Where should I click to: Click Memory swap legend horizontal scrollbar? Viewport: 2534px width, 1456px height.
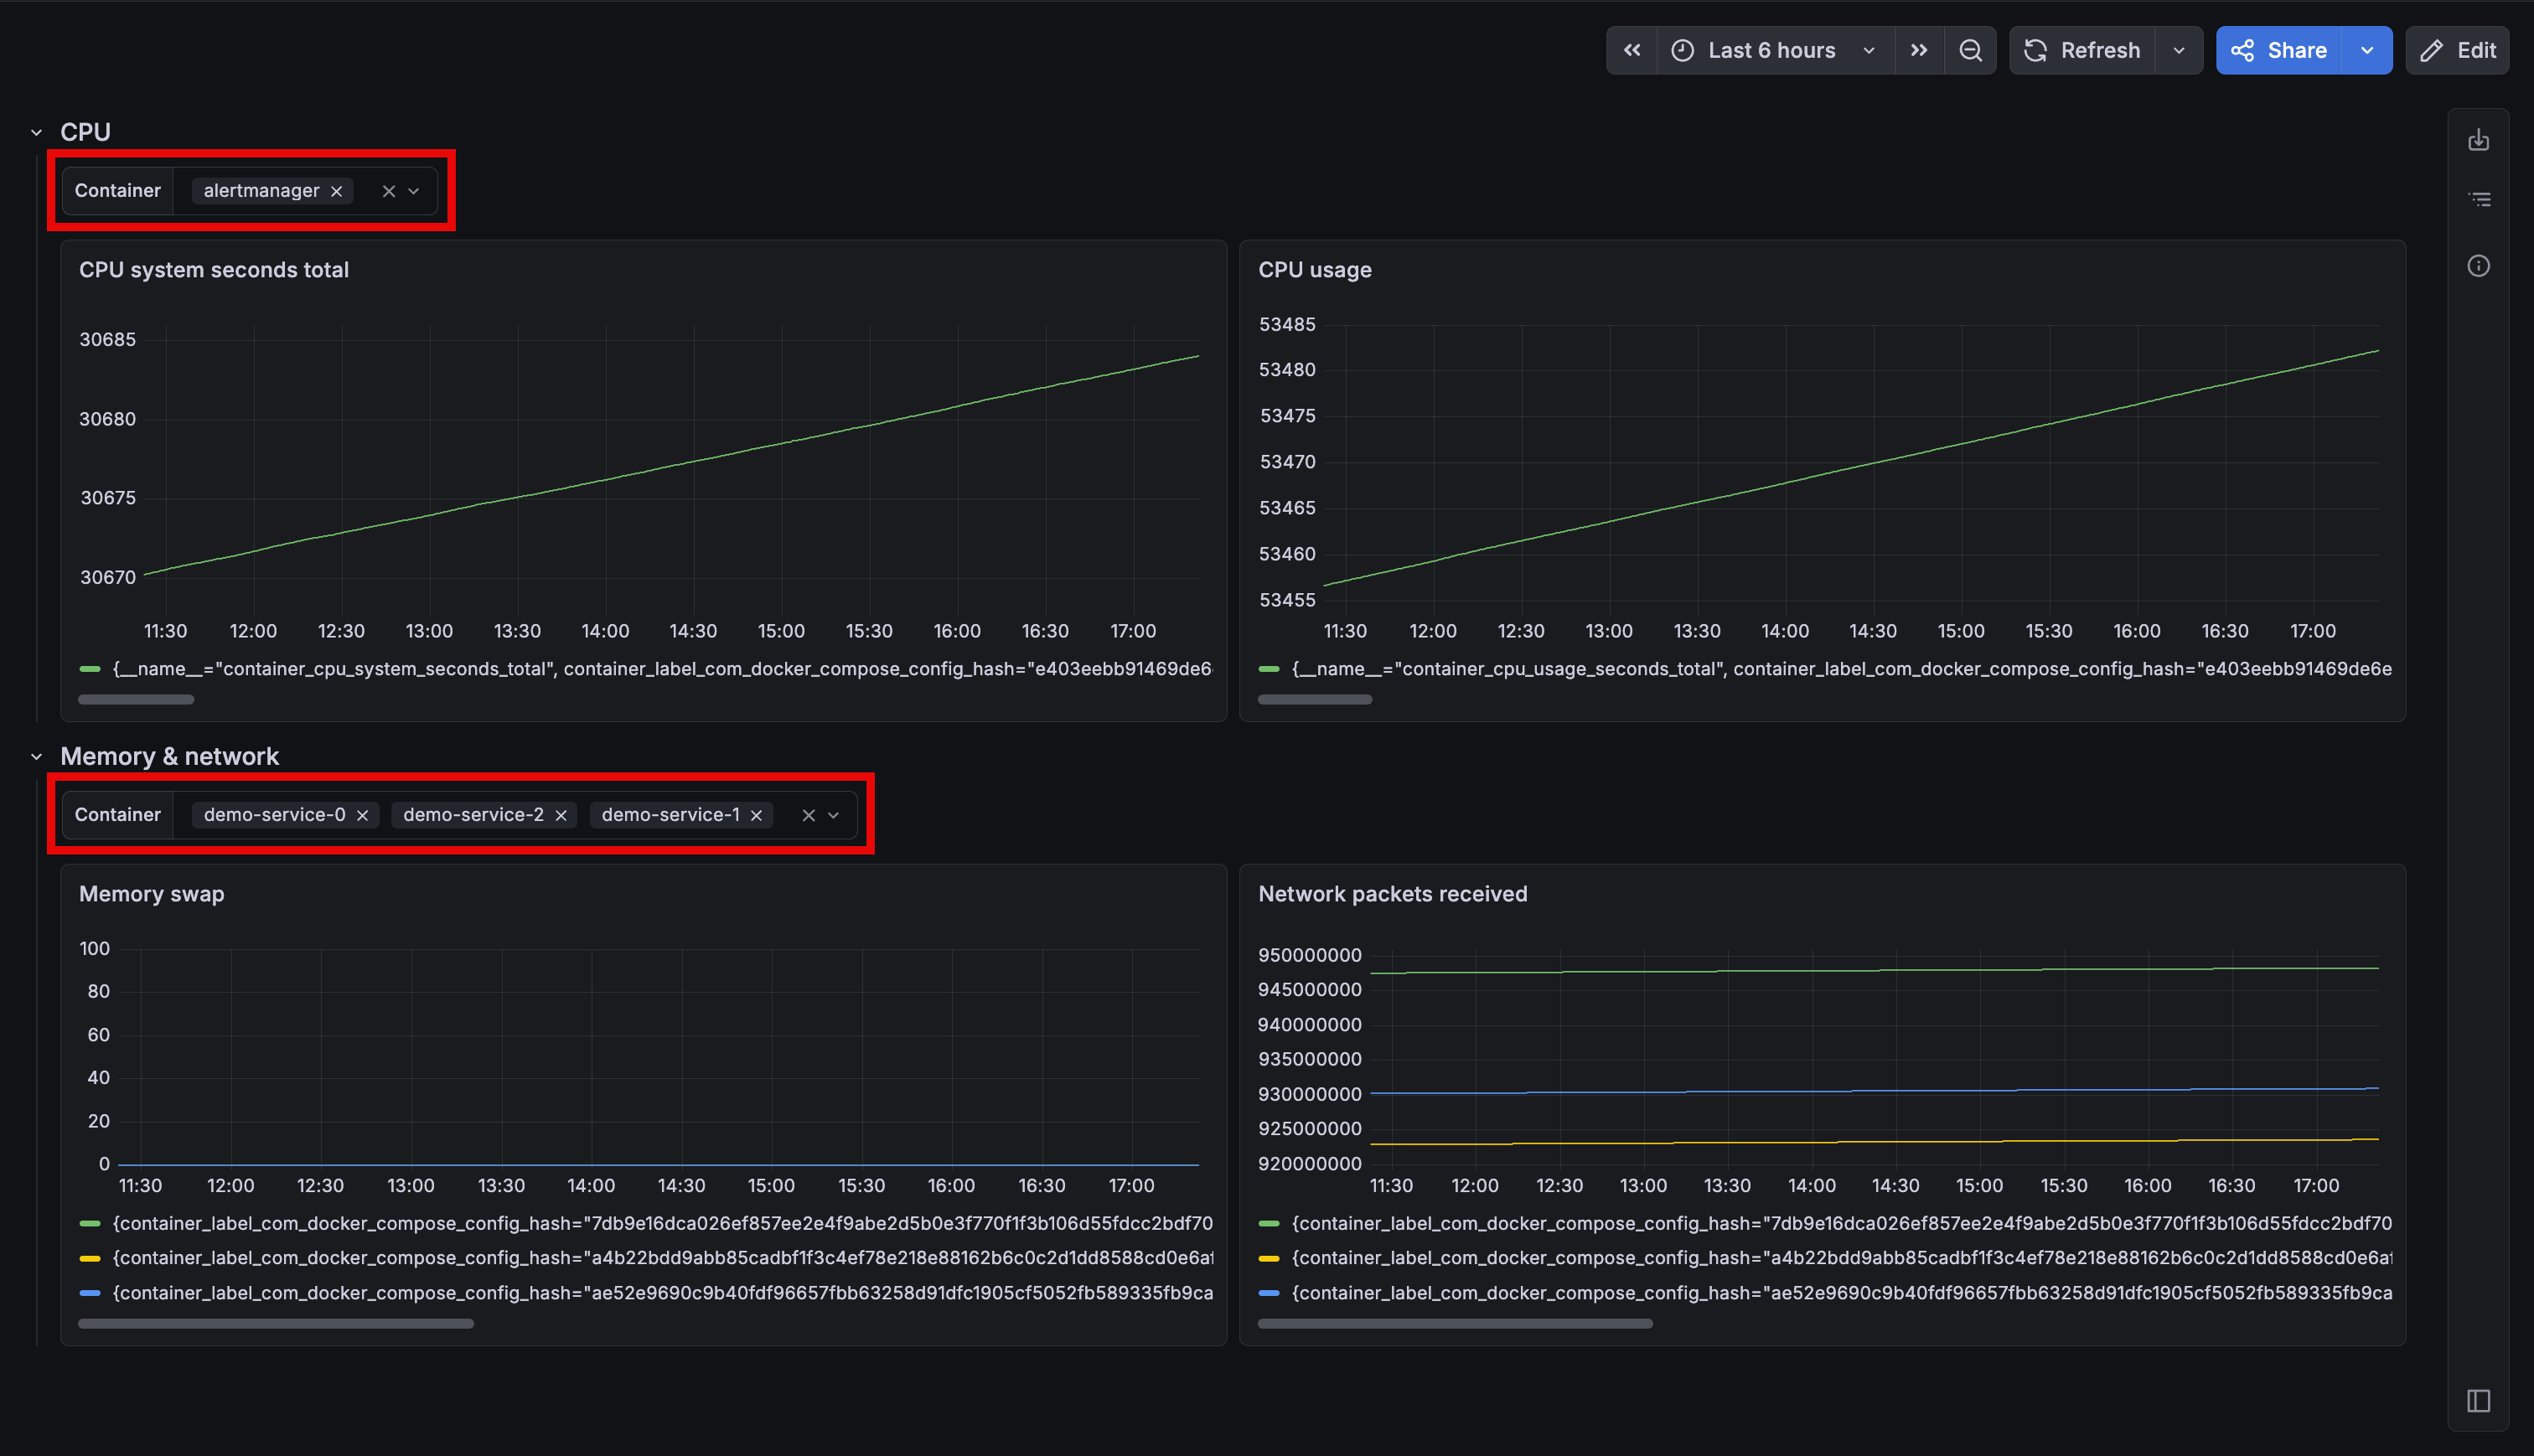coord(275,1323)
